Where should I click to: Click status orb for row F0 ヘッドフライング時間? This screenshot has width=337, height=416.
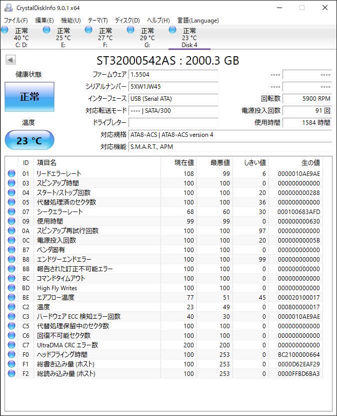[x=11, y=354]
